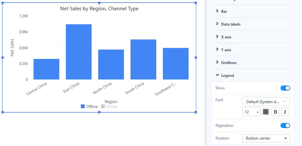
Task: Click the 0.3M axis label
Action: 23,64
